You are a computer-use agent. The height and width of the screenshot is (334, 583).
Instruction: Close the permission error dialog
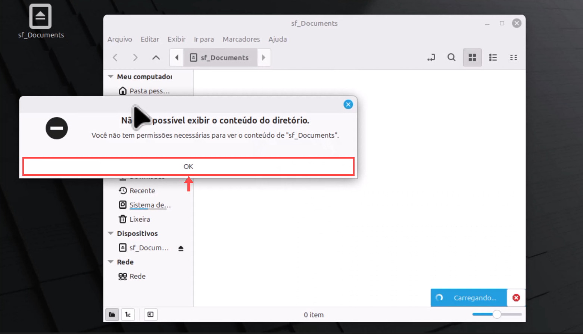click(x=348, y=104)
